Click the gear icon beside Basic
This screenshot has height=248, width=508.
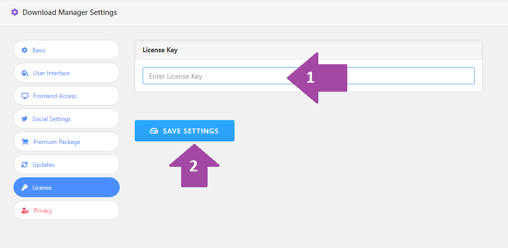click(24, 50)
